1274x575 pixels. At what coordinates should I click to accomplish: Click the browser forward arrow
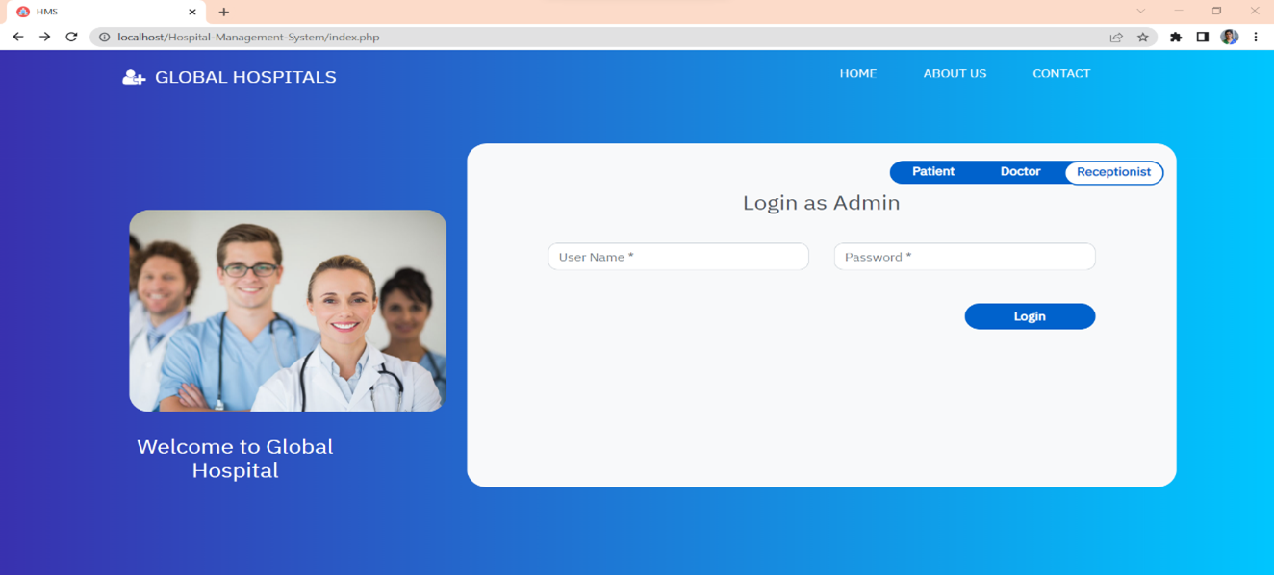pyautogui.click(x=43, y=37)
